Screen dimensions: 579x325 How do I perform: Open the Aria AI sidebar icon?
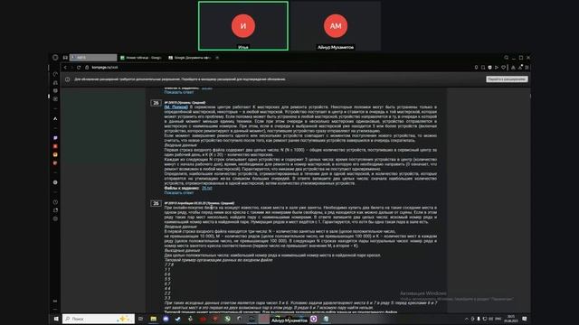click(55, 118)
